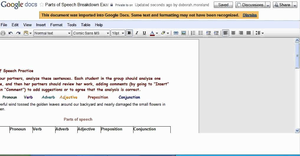Open the line spacing menu
This screenshot has width=300, height=156.
click(260, 33)
